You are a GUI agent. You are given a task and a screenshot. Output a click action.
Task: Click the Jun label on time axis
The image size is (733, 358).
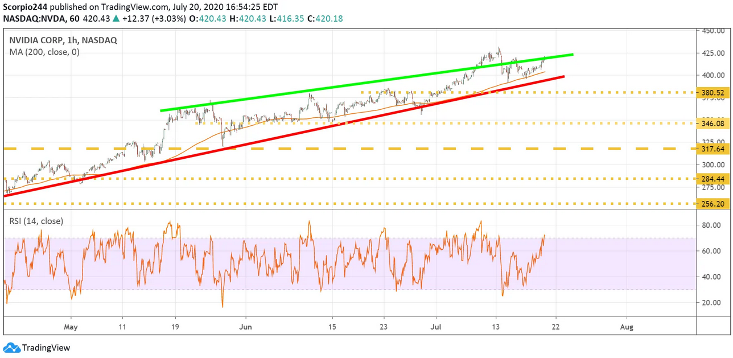pyautogui.click(x=245, y=327)
